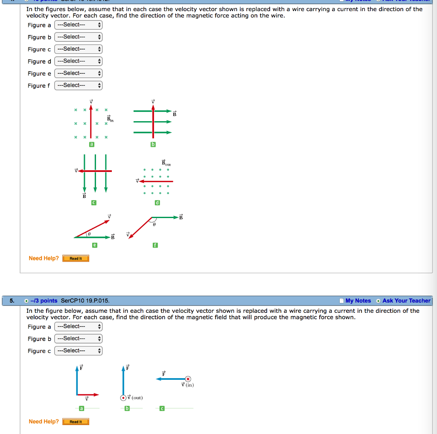Open Figure a dropdown in question 5

[x=78, y=326]
